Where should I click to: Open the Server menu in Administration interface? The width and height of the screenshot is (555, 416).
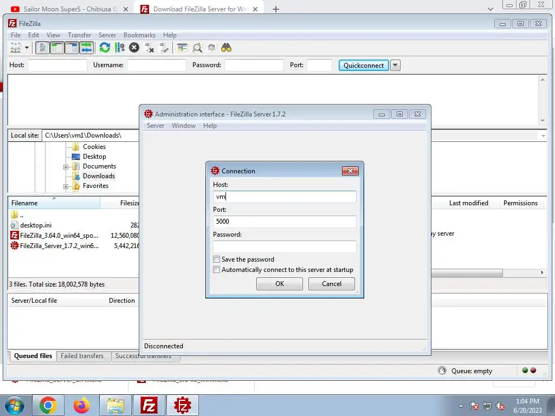156,126
